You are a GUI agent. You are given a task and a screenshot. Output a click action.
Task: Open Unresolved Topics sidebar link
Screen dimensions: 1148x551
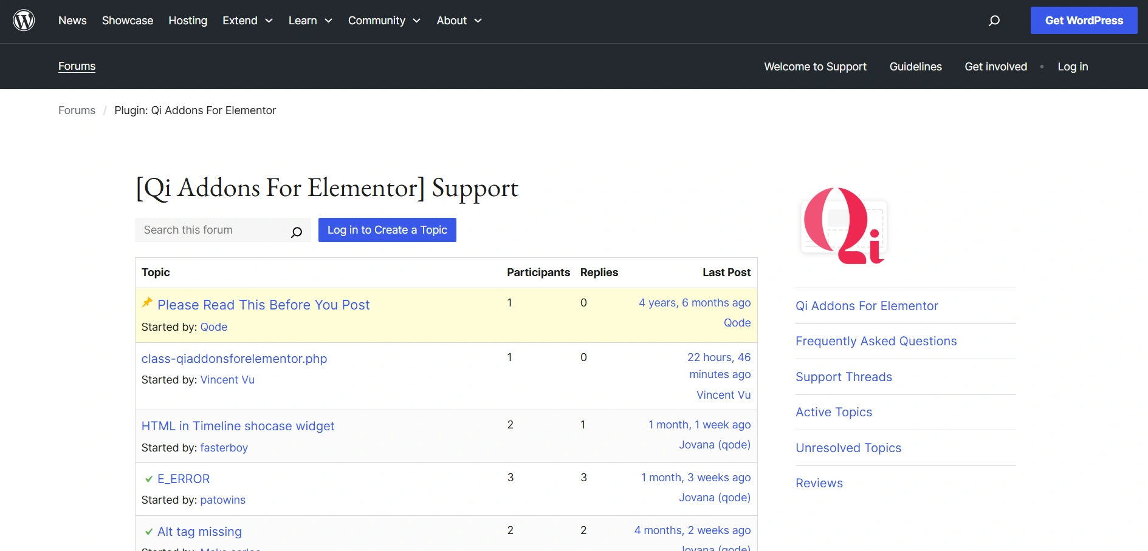click(848, 448)
